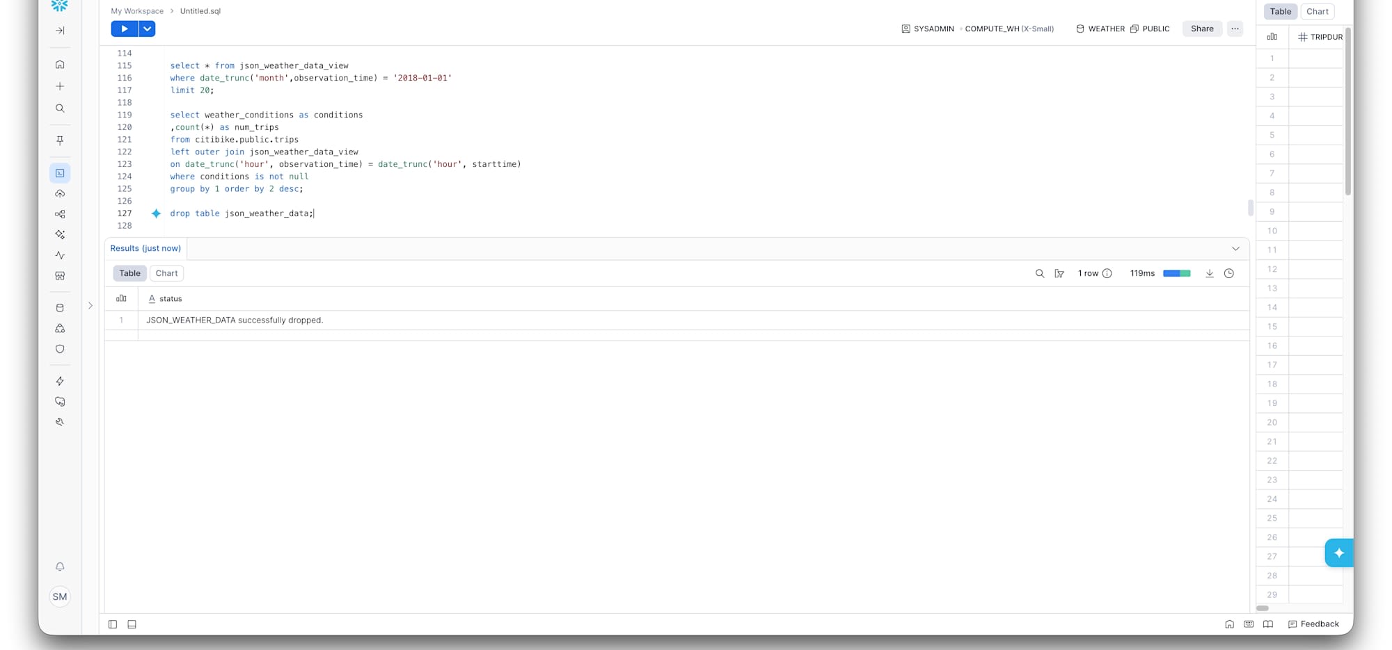The image size is (1392, 650).
Task: Select Table tab in right side panel
Action: click(1281, 11)
